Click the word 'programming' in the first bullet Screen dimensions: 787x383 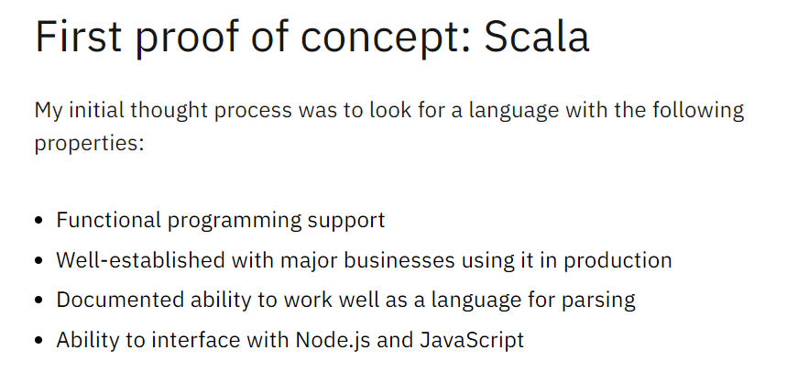235,221
